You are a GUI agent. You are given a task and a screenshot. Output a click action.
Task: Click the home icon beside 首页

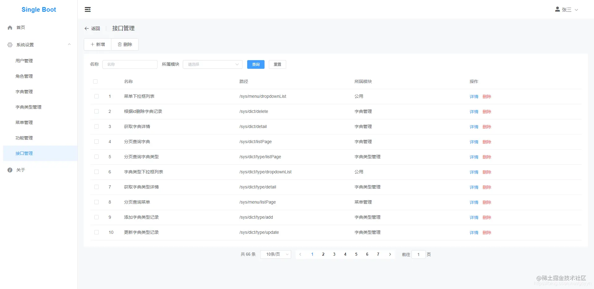click(10, 27)
